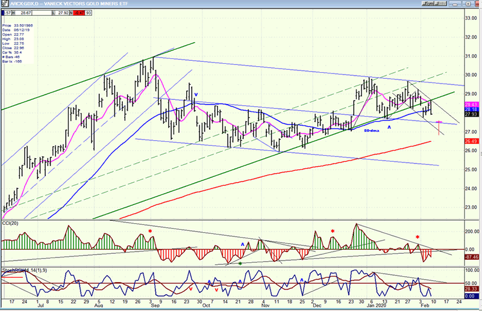Click the blue 28.33 StochRSI value tag
Image resolution: width=482 pixels, height=311 pixels.
pos(472,289)
